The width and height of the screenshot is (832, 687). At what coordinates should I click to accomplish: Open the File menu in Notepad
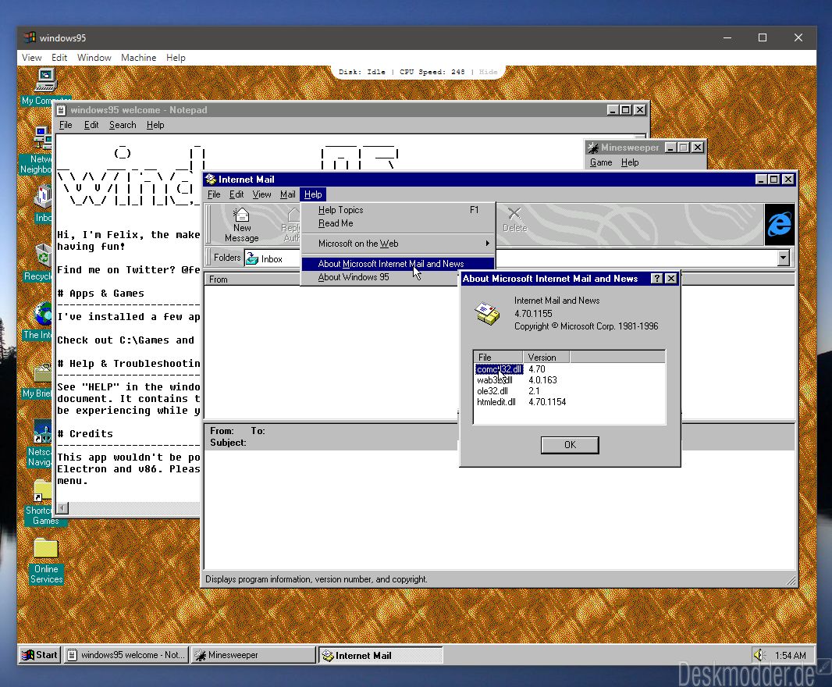click(x=66, y=125)
